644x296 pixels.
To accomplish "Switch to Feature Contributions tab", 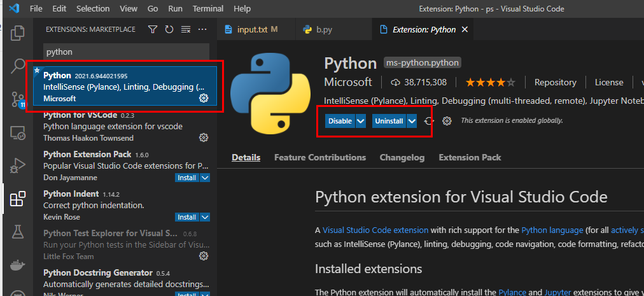I will [x=320, y=157].
